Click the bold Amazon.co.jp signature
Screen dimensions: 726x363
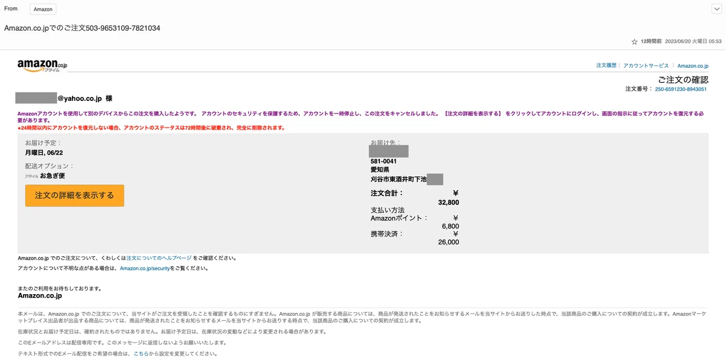tap(40, 296)
